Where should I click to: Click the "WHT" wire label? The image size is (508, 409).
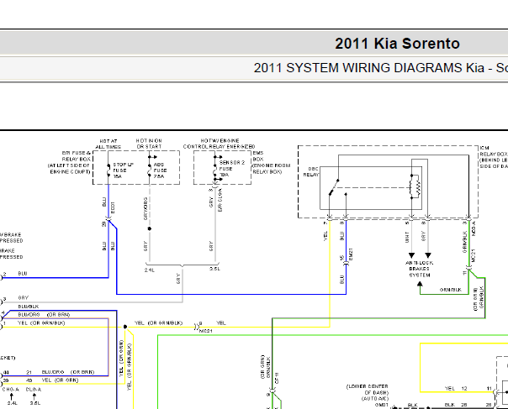coord(407,237)
